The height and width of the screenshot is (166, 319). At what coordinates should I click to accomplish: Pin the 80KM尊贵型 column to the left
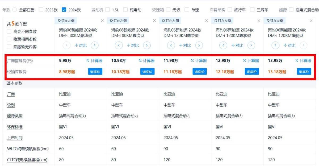tap(118, 20)
